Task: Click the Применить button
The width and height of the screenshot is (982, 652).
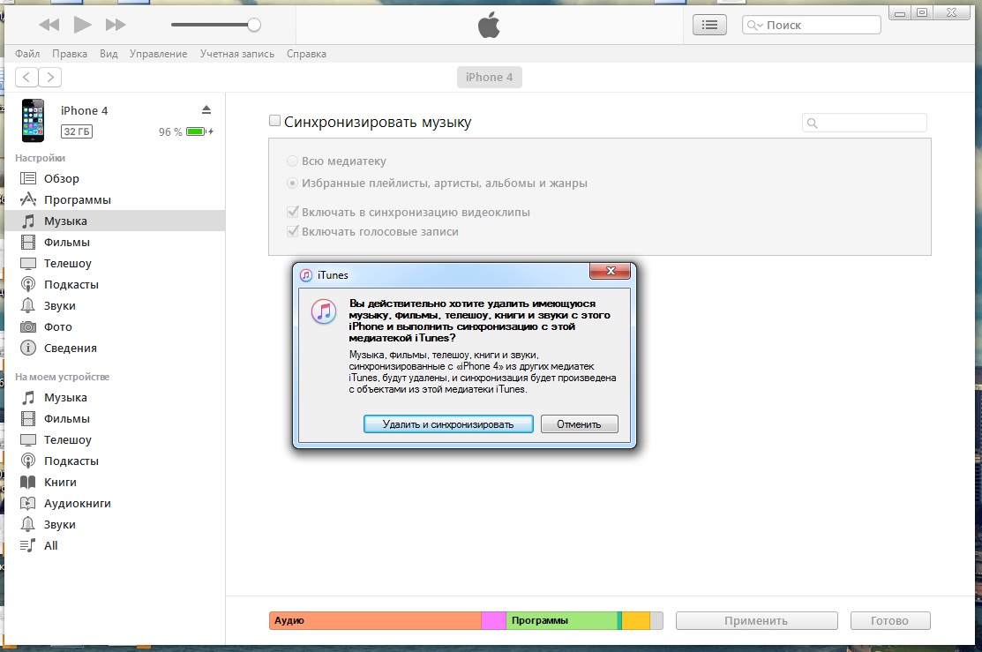Action: point(756,621)
